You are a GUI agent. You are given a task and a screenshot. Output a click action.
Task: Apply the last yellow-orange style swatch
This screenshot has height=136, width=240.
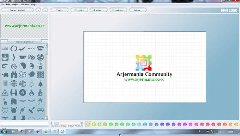(236, 124)
